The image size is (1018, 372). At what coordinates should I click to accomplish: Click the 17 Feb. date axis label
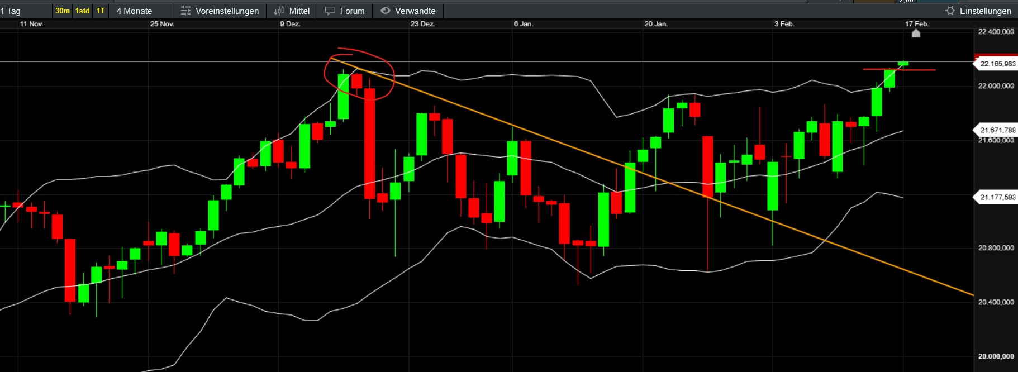pyautogui.click(x=917, y=24)
